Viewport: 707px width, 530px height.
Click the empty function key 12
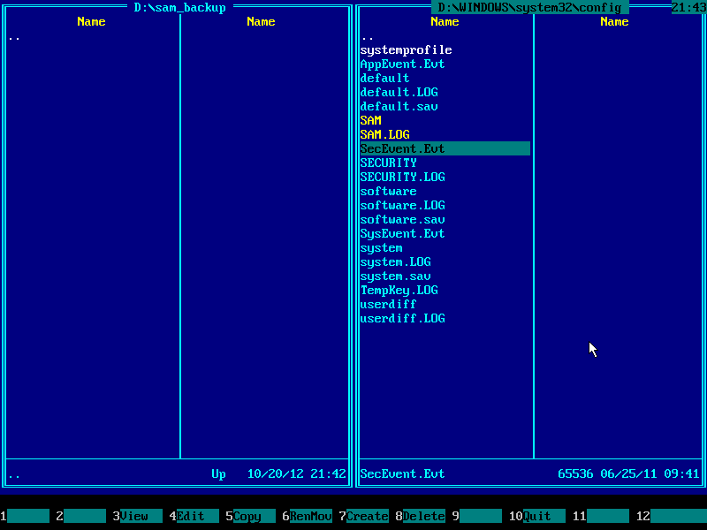pos(672,516)
